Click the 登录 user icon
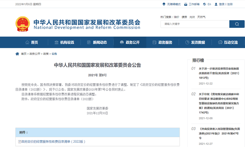This screenshot has height=147, width=245. tap(216, 4)
